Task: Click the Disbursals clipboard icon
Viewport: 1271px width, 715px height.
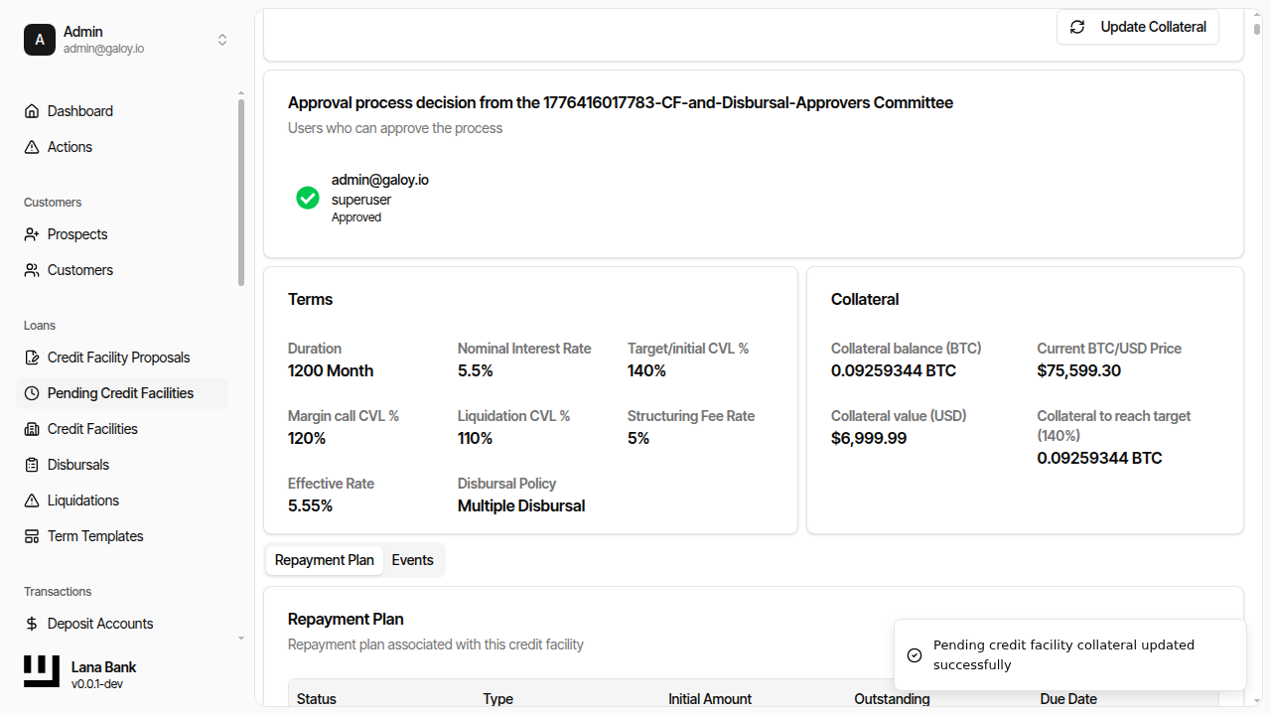Action: coord(32,465)
